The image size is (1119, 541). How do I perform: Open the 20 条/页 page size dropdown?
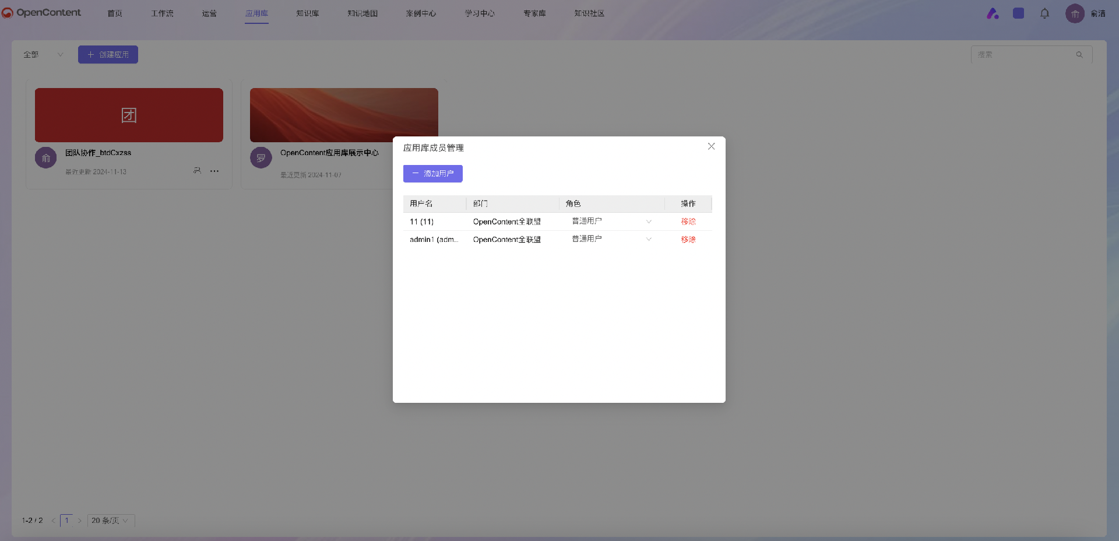(x=110, y=521)
